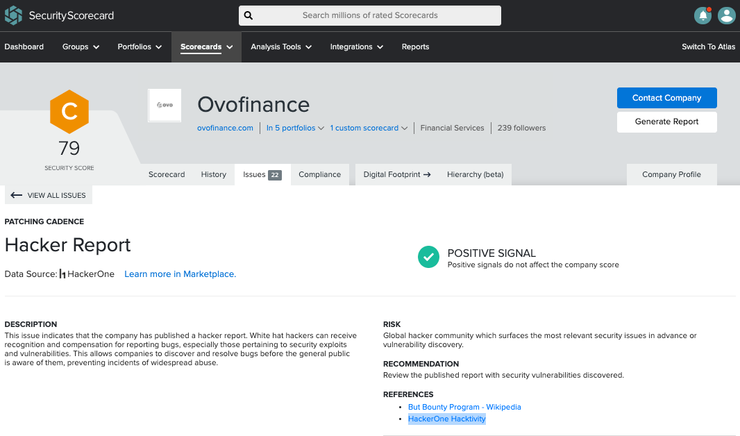The width and height of the screenshot is (740, 436).
Task: Click the Hacker Report heading
Action: 67,245
